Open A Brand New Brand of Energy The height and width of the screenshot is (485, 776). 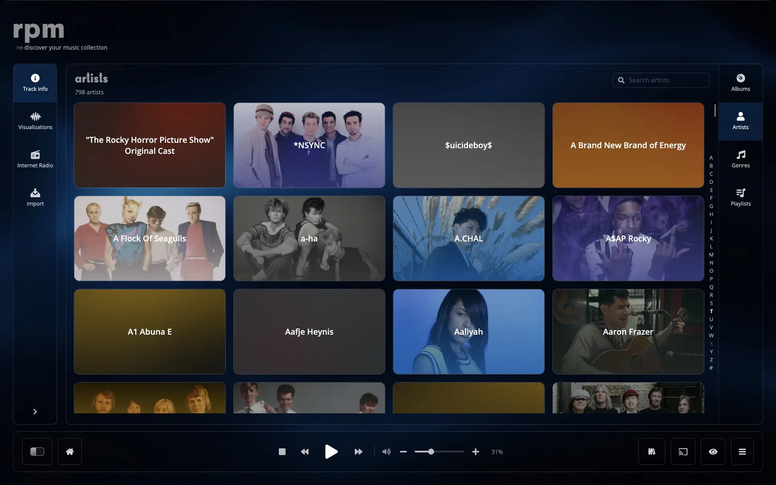coord(628,145)
